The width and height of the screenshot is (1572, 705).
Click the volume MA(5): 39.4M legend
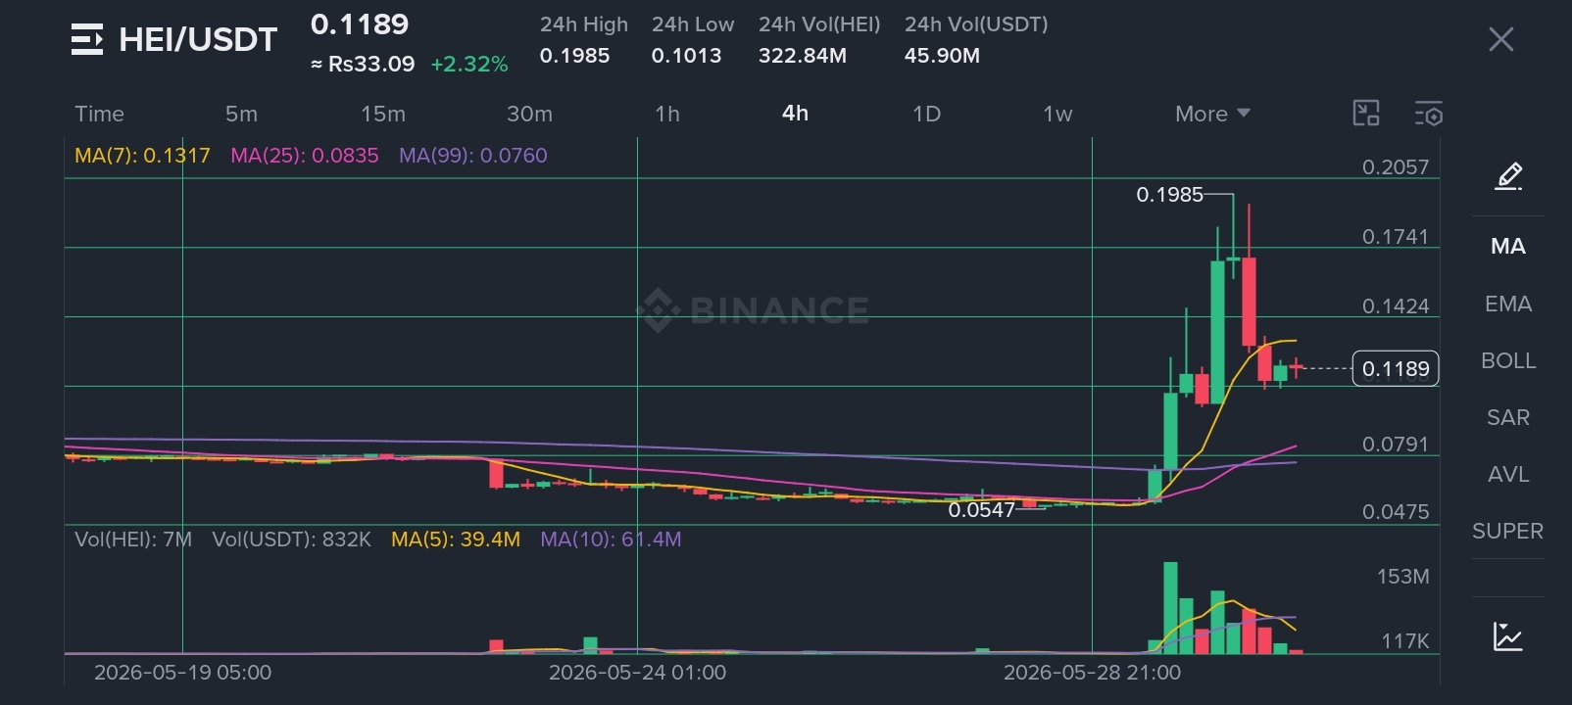[x=456, y=540]
